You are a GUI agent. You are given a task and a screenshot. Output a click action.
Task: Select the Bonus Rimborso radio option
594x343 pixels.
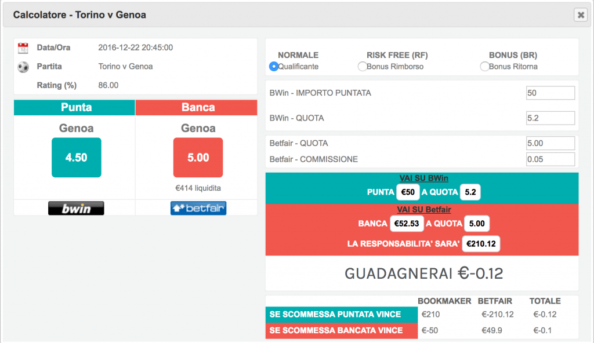click(x=363, y=67)
